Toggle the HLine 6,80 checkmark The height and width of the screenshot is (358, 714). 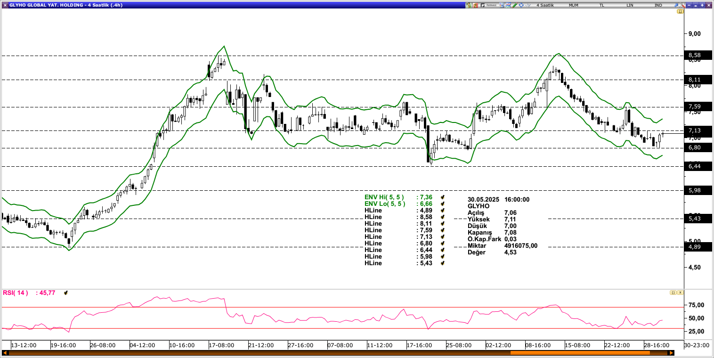click(443, 244)
